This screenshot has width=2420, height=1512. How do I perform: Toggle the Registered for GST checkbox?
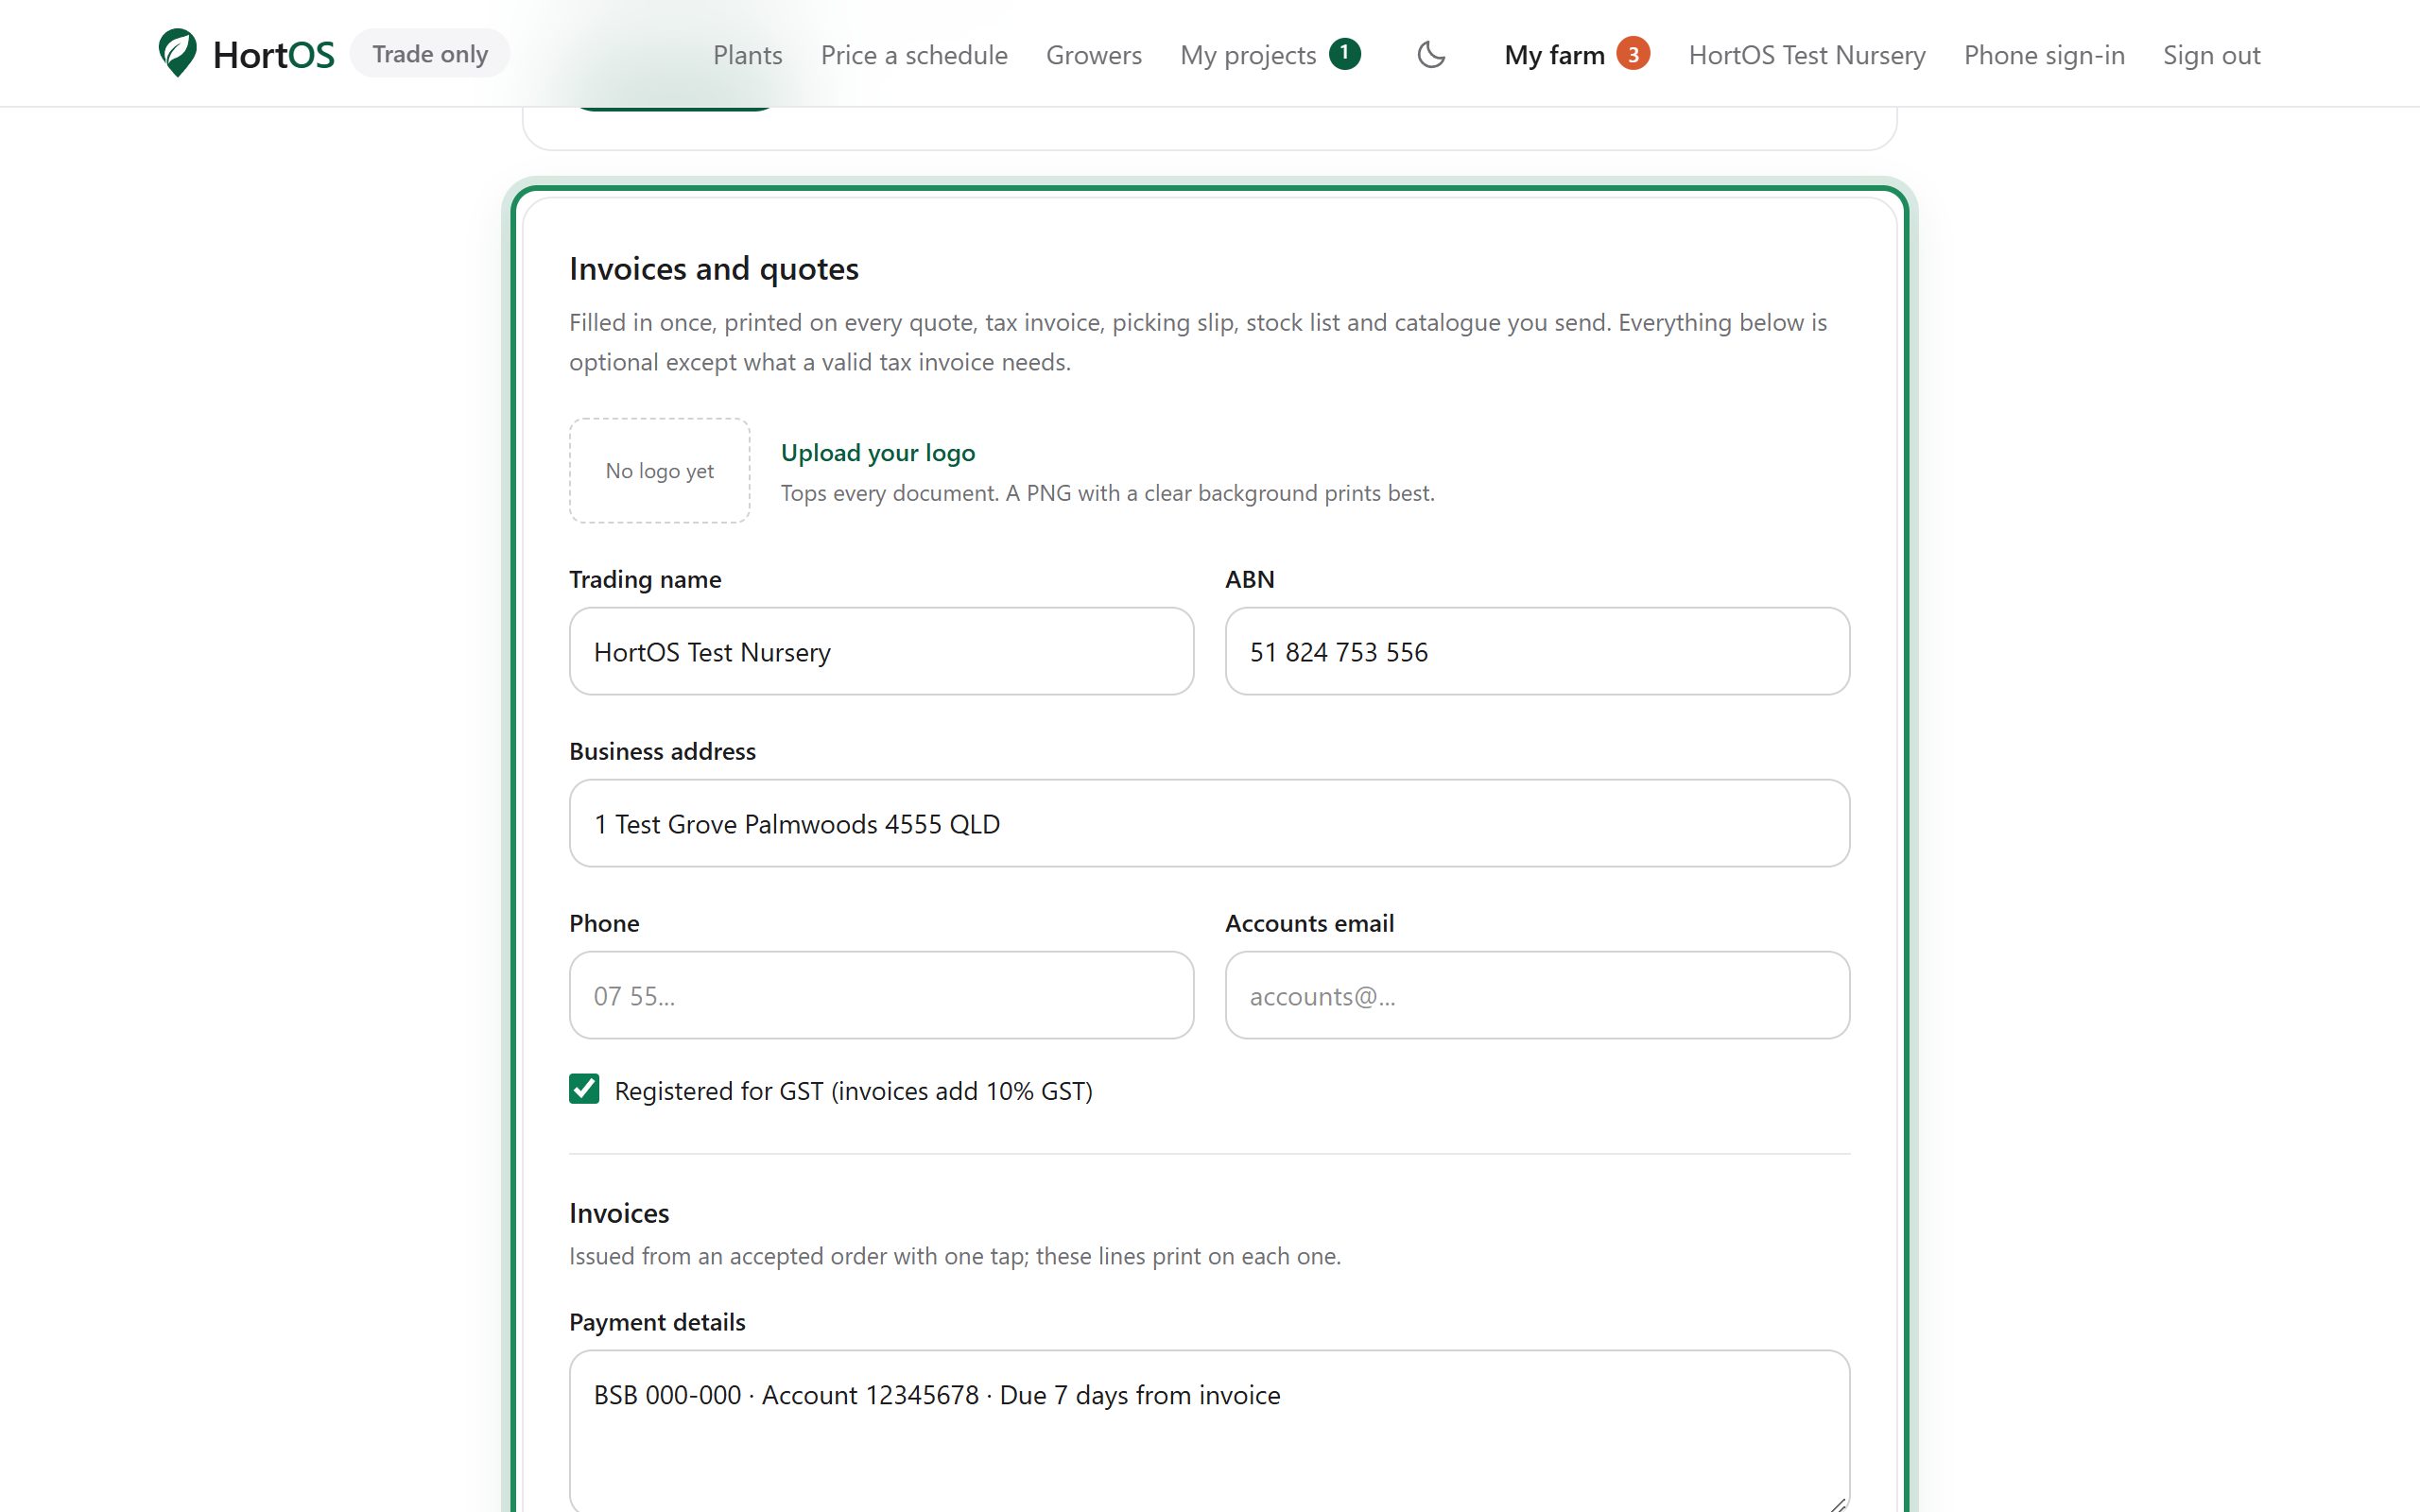click(x=584, y=1089)
